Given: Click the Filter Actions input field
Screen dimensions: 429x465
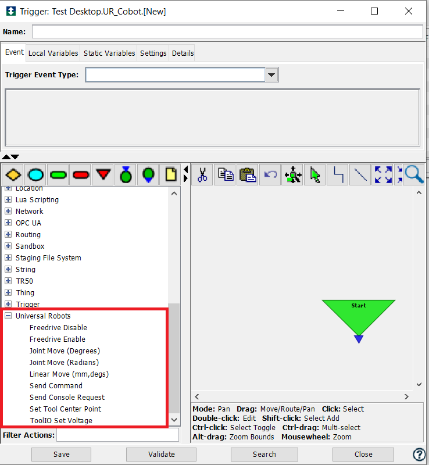Looking at the screenshot, I should tap(117, 435).
